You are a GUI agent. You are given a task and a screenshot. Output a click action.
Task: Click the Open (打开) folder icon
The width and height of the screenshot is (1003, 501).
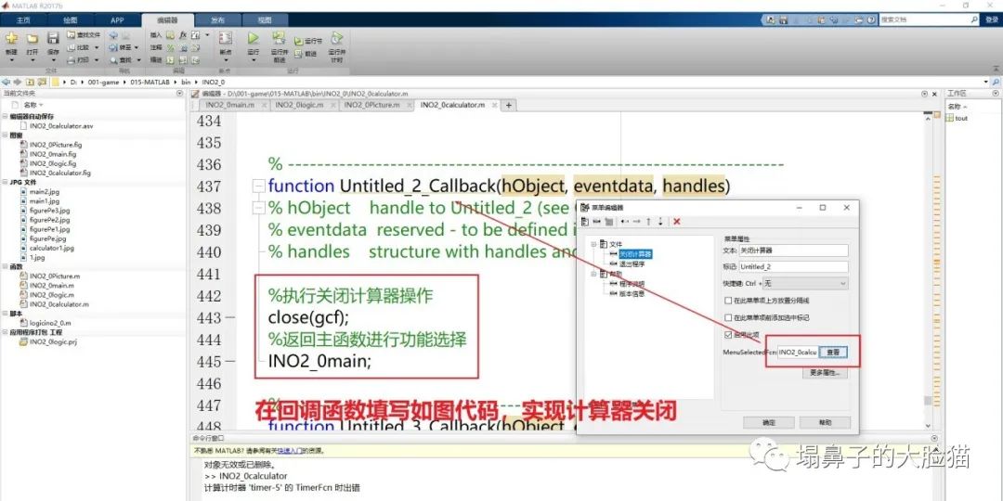[32, 38]
